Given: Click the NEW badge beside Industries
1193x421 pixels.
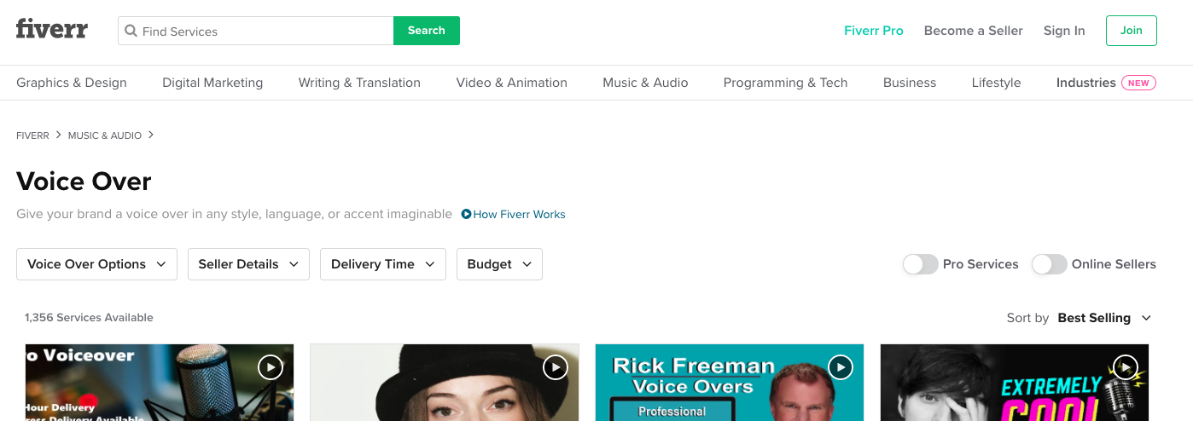Looking at the screenshot, I should 1138,83.
